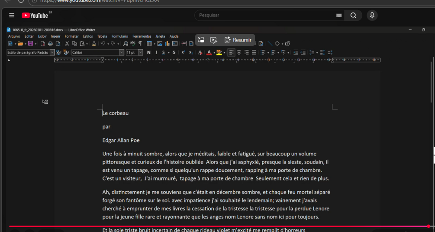Toggle Superscript x² formatting

183,52
